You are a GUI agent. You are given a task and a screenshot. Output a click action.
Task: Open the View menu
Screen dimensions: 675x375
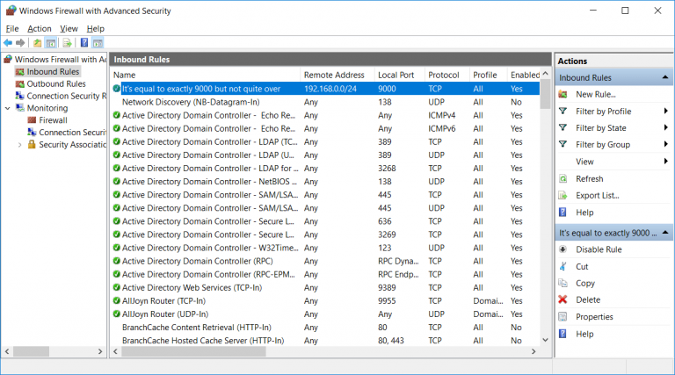point(69,29)
